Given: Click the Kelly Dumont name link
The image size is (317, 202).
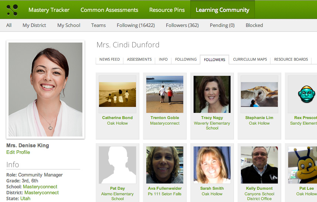Looking at the screenshot, I should [259, 188].
